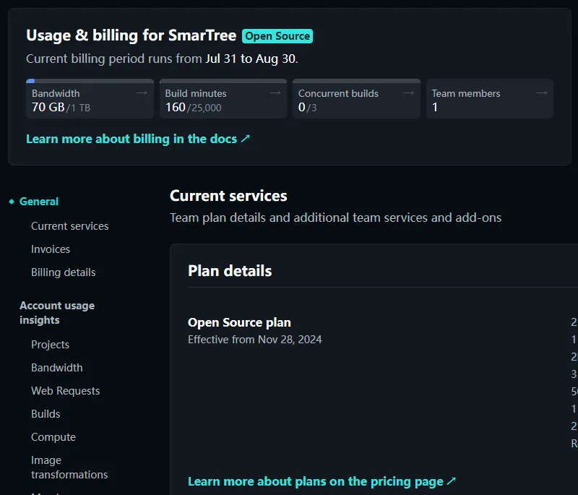Open Billing details in sidebar
The height and width of the screenshot is (495, 578).
pos(63,272)
